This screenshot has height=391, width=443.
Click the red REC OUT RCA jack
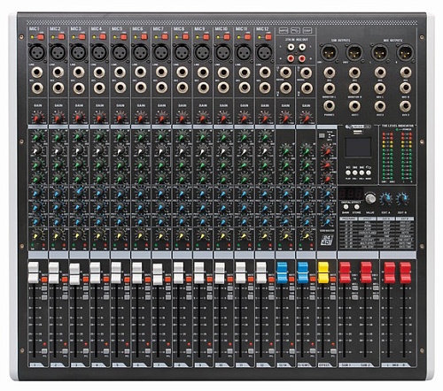[x=301, y=58]
